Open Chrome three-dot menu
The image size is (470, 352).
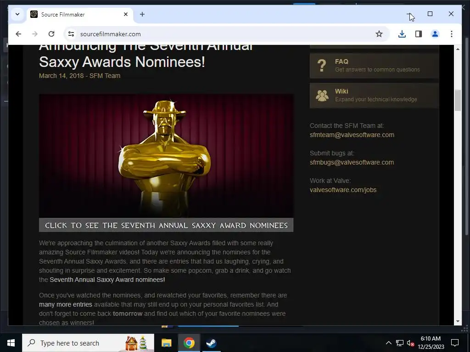click(452, 34)
